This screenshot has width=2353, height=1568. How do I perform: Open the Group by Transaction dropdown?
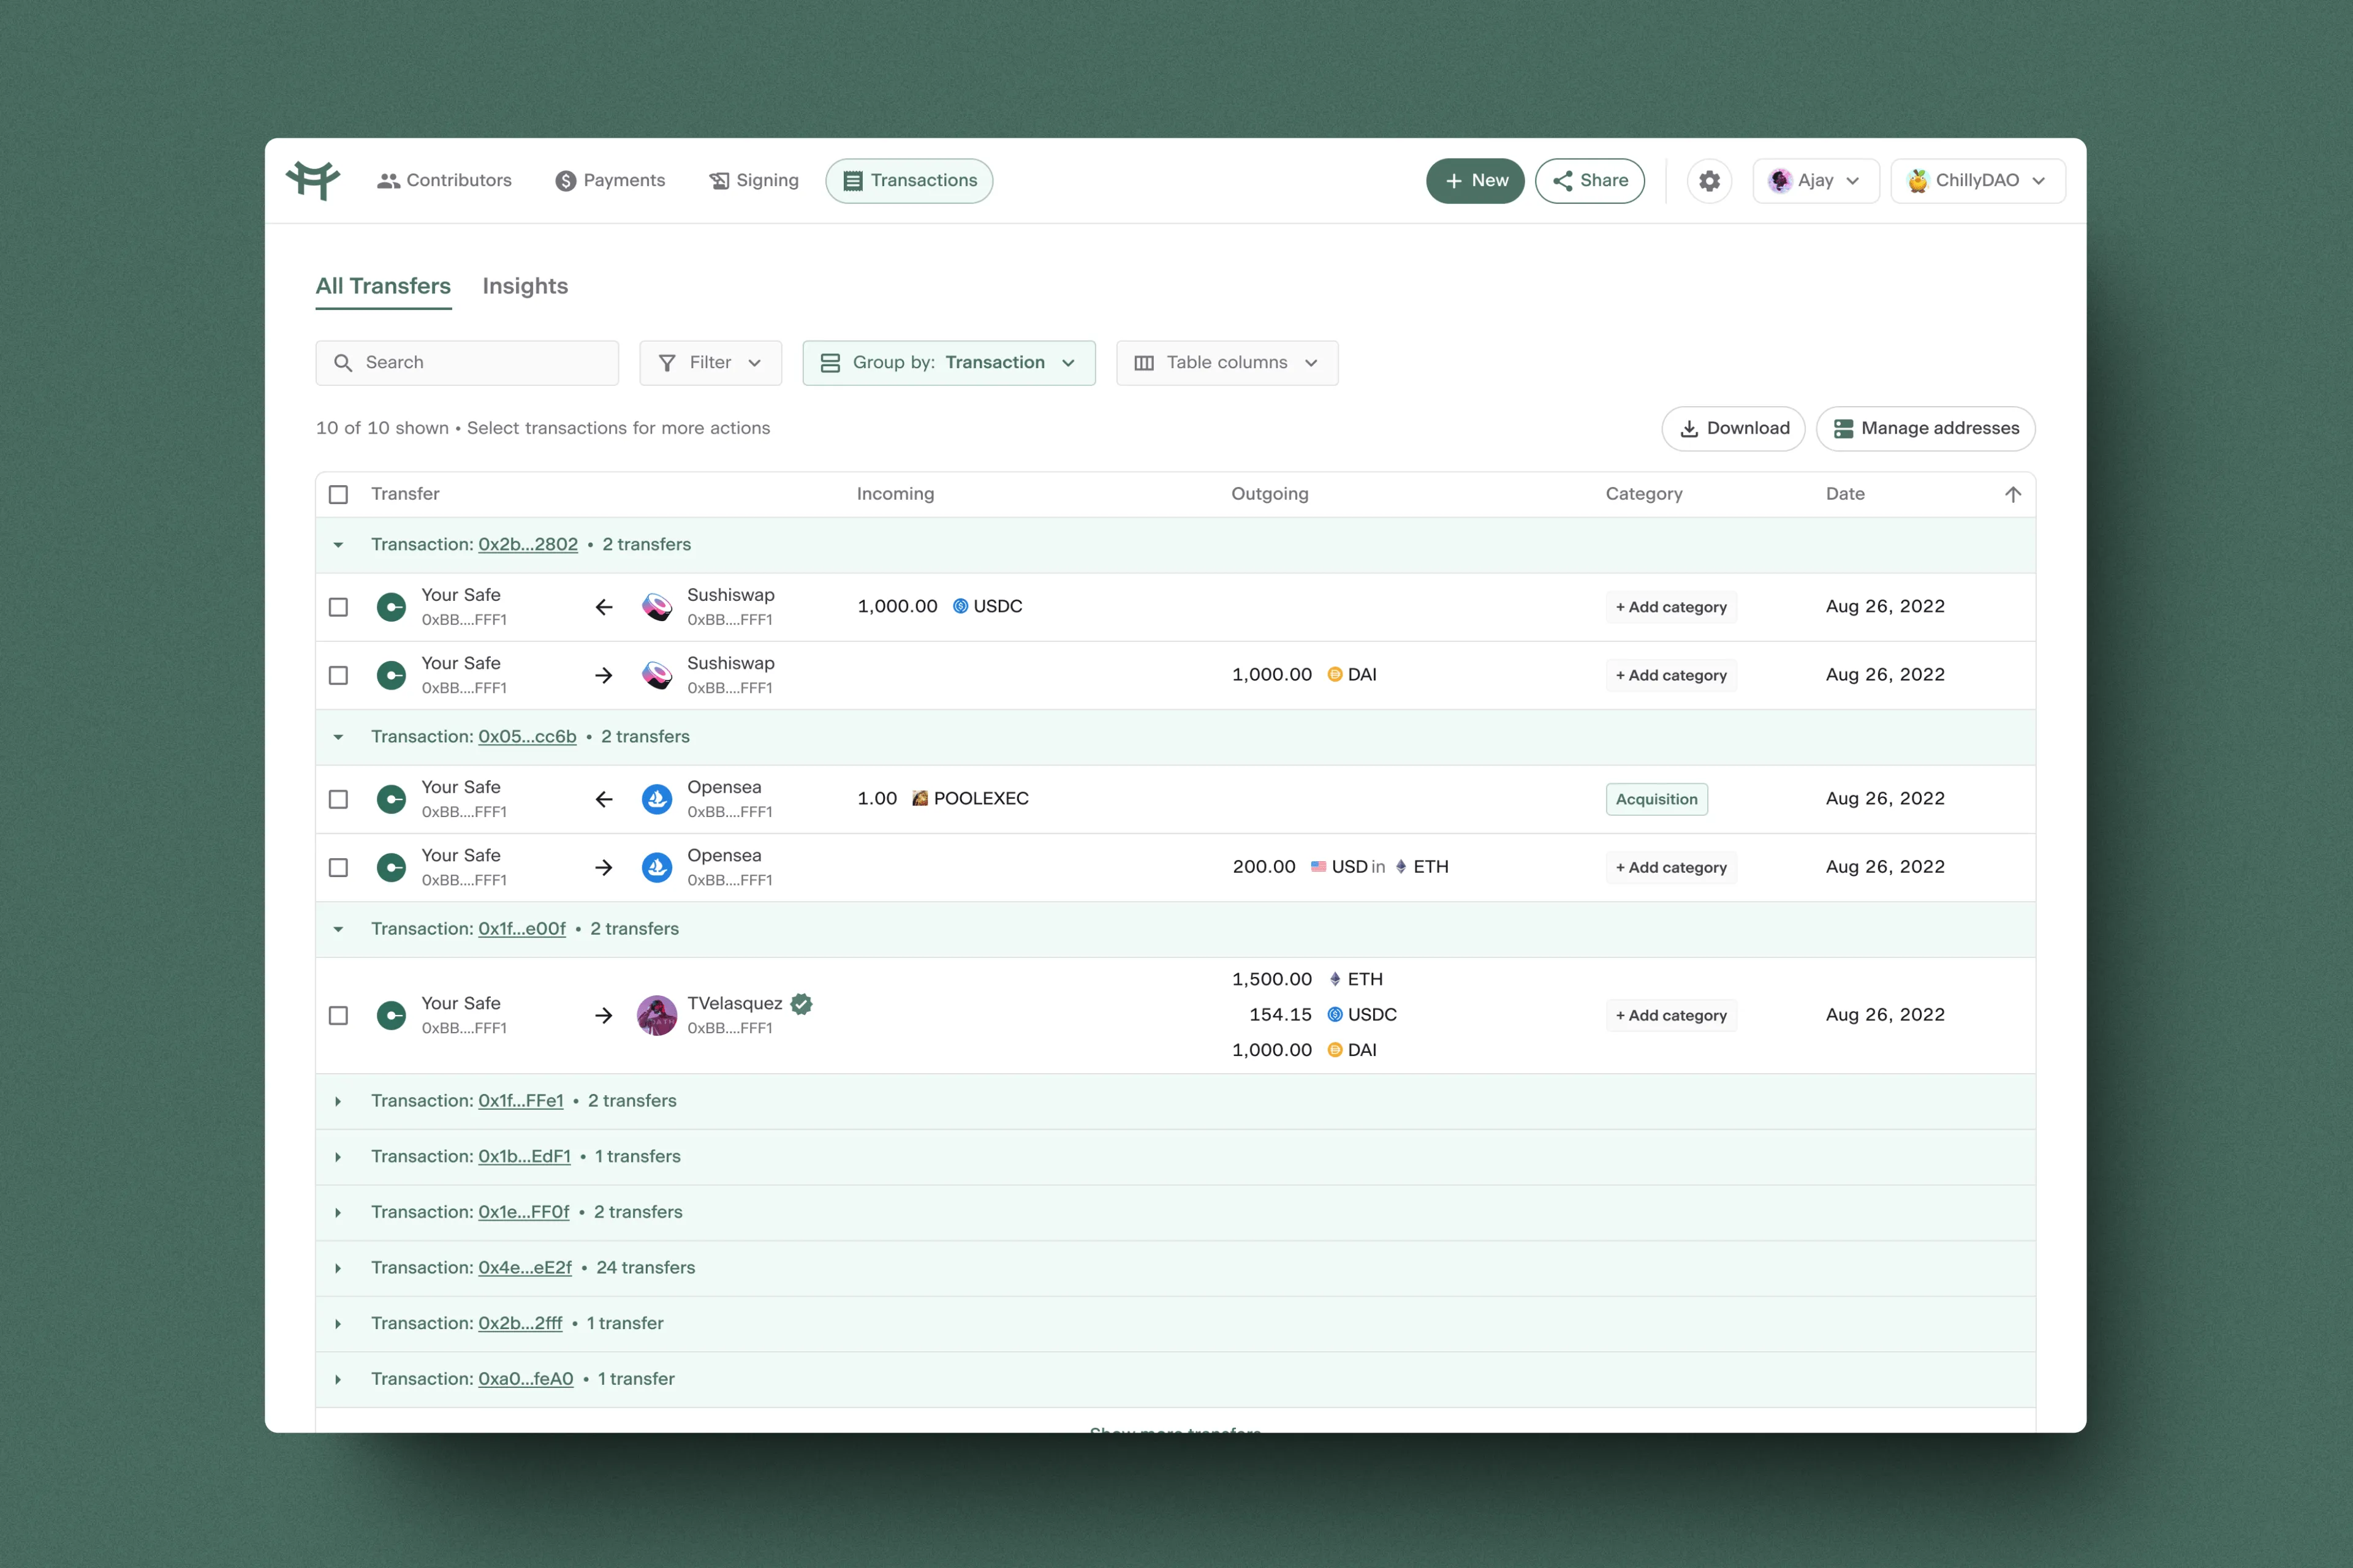pyautogui.click(x=949, y=363)
